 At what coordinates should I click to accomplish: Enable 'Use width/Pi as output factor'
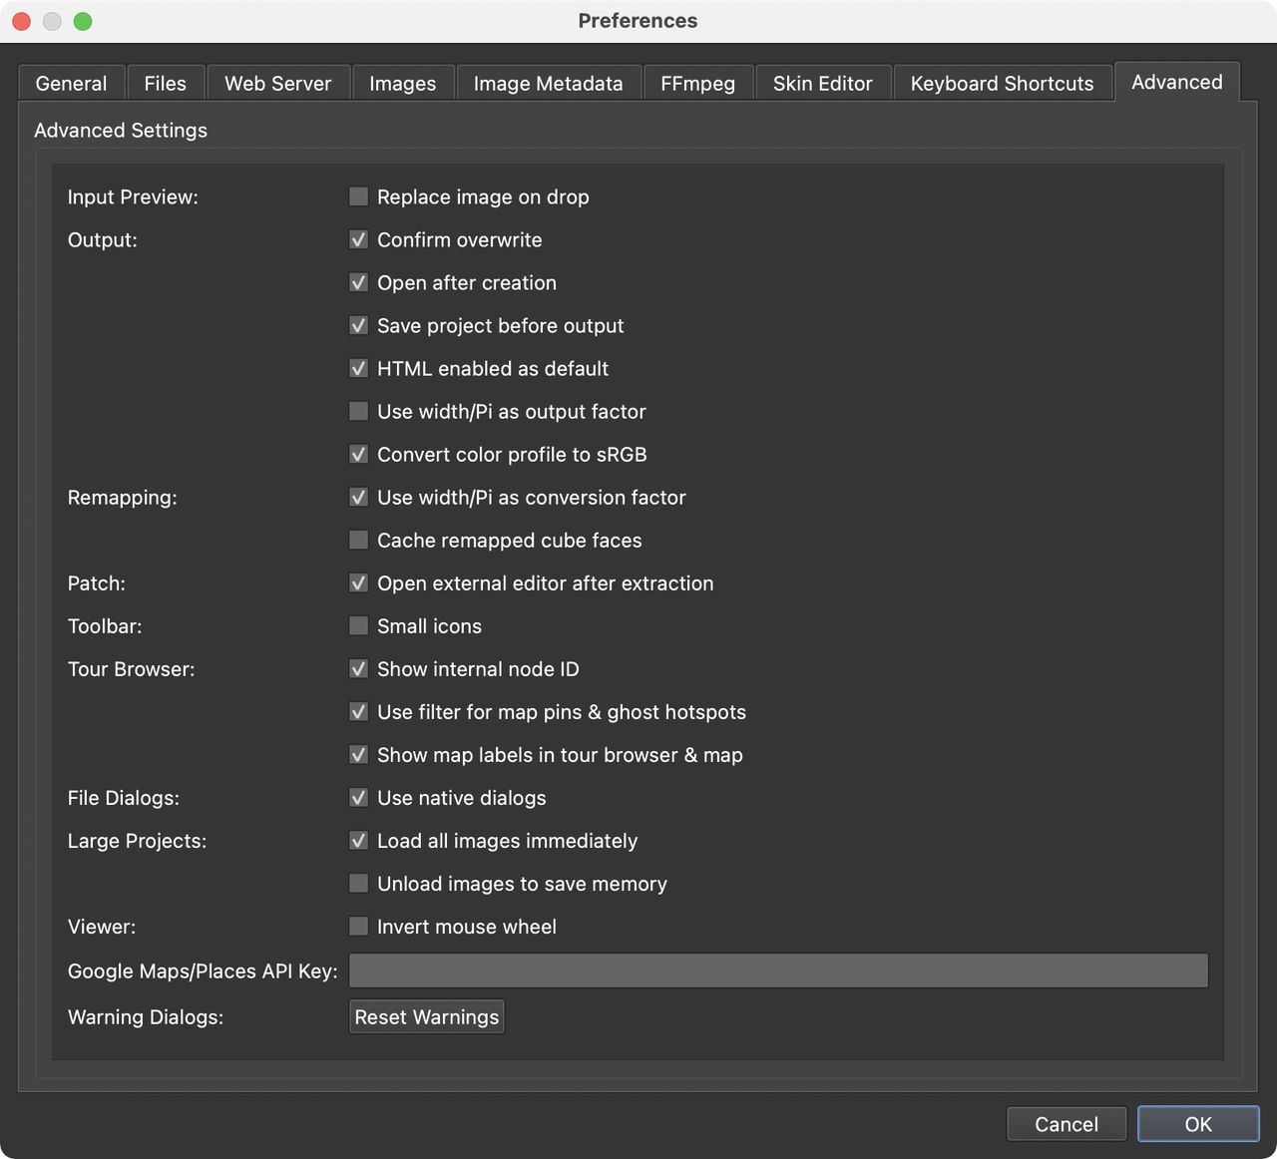click(358, 411)
